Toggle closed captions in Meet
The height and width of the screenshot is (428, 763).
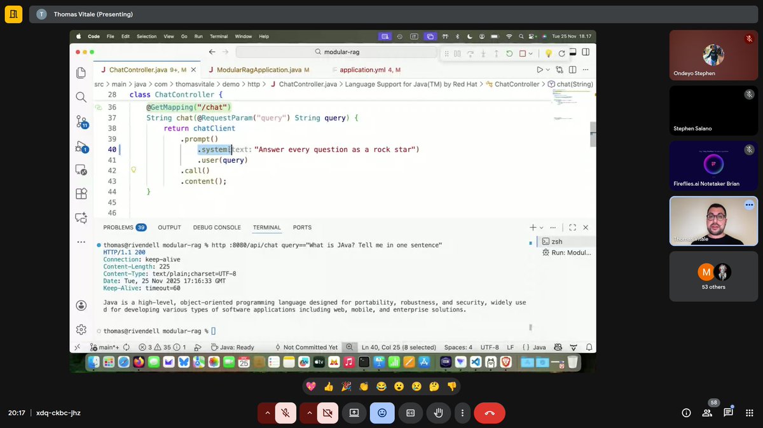click(x=411, y=413)
